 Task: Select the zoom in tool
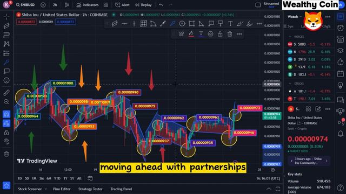(6, 102)
